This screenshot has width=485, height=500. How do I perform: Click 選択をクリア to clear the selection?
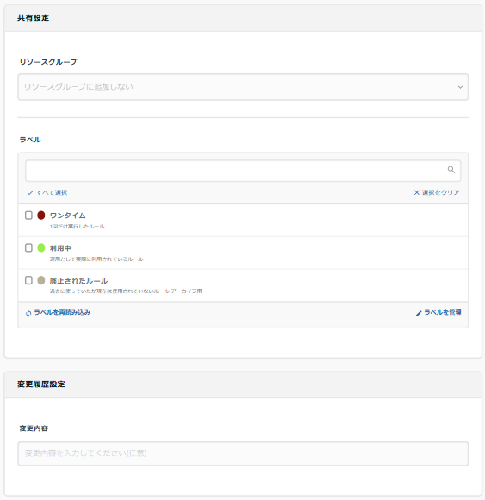point(441,192)
